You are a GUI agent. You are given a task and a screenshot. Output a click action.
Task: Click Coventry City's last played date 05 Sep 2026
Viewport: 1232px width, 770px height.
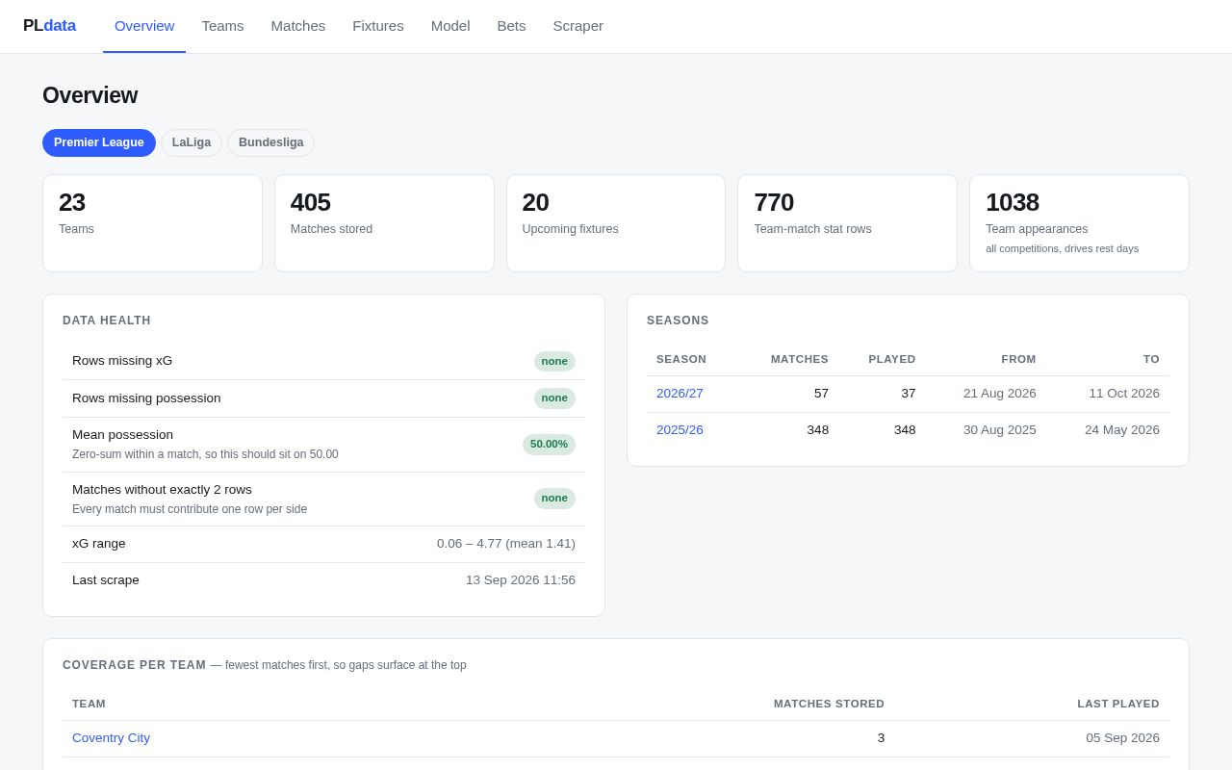[x=1123, y=738]
